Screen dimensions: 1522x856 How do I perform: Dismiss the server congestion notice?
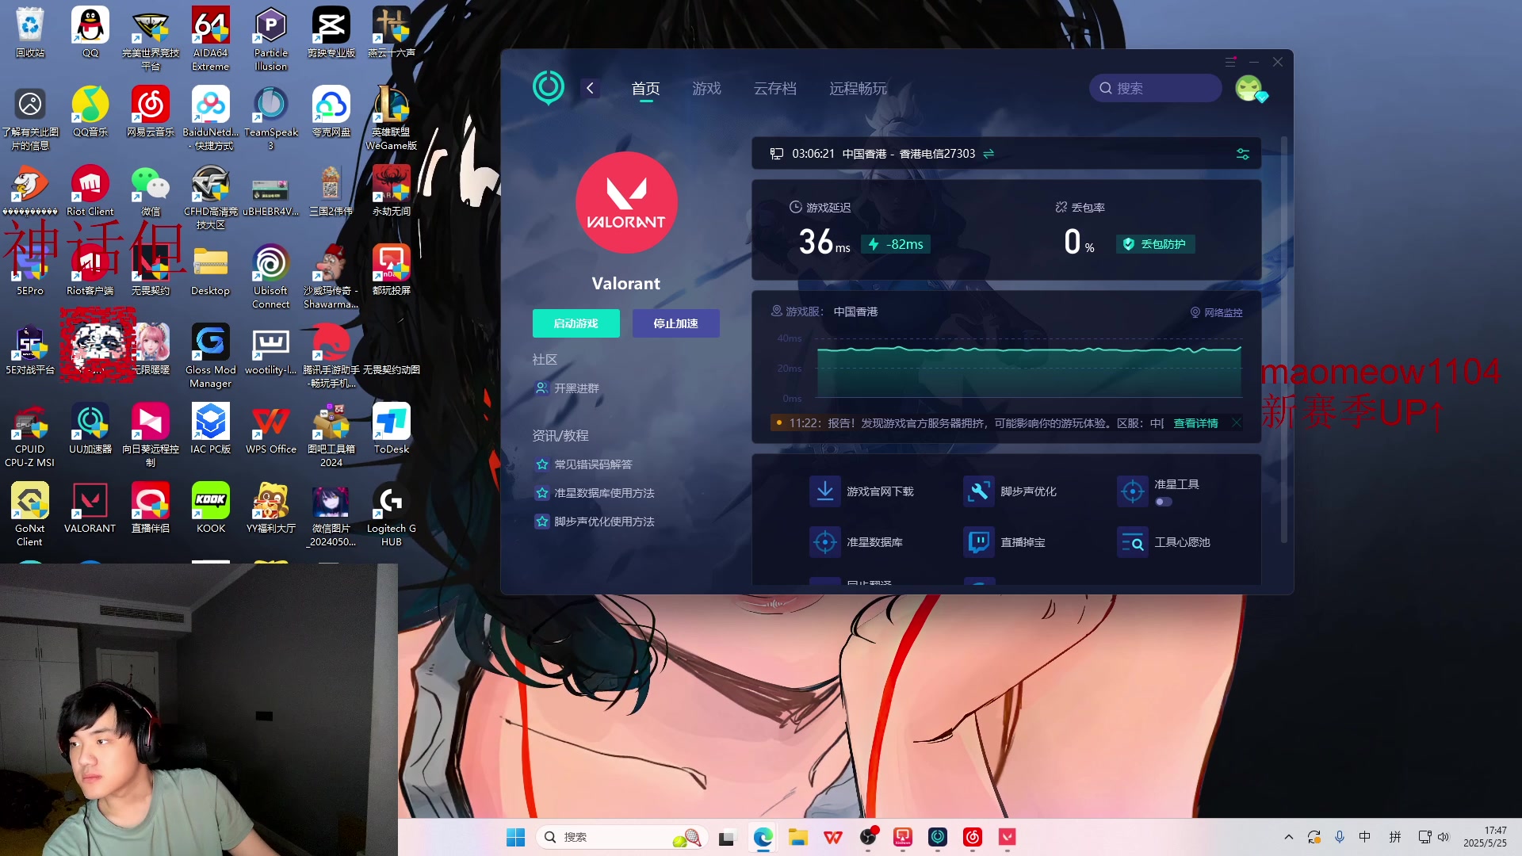click(x=1237, y=423)
